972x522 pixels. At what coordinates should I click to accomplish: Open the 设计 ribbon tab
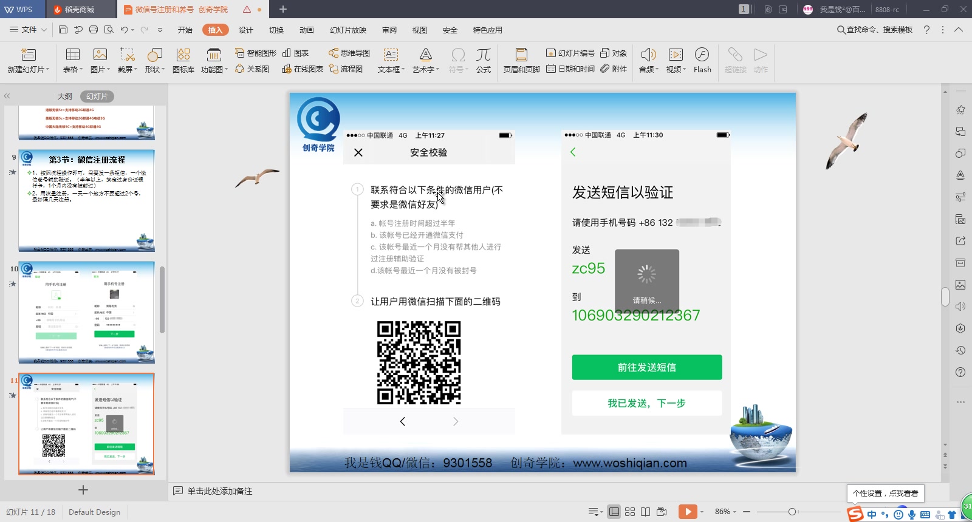[246, 30]
